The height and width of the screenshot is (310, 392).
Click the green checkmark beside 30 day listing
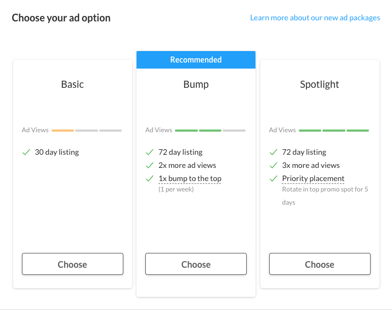[26, 152]
